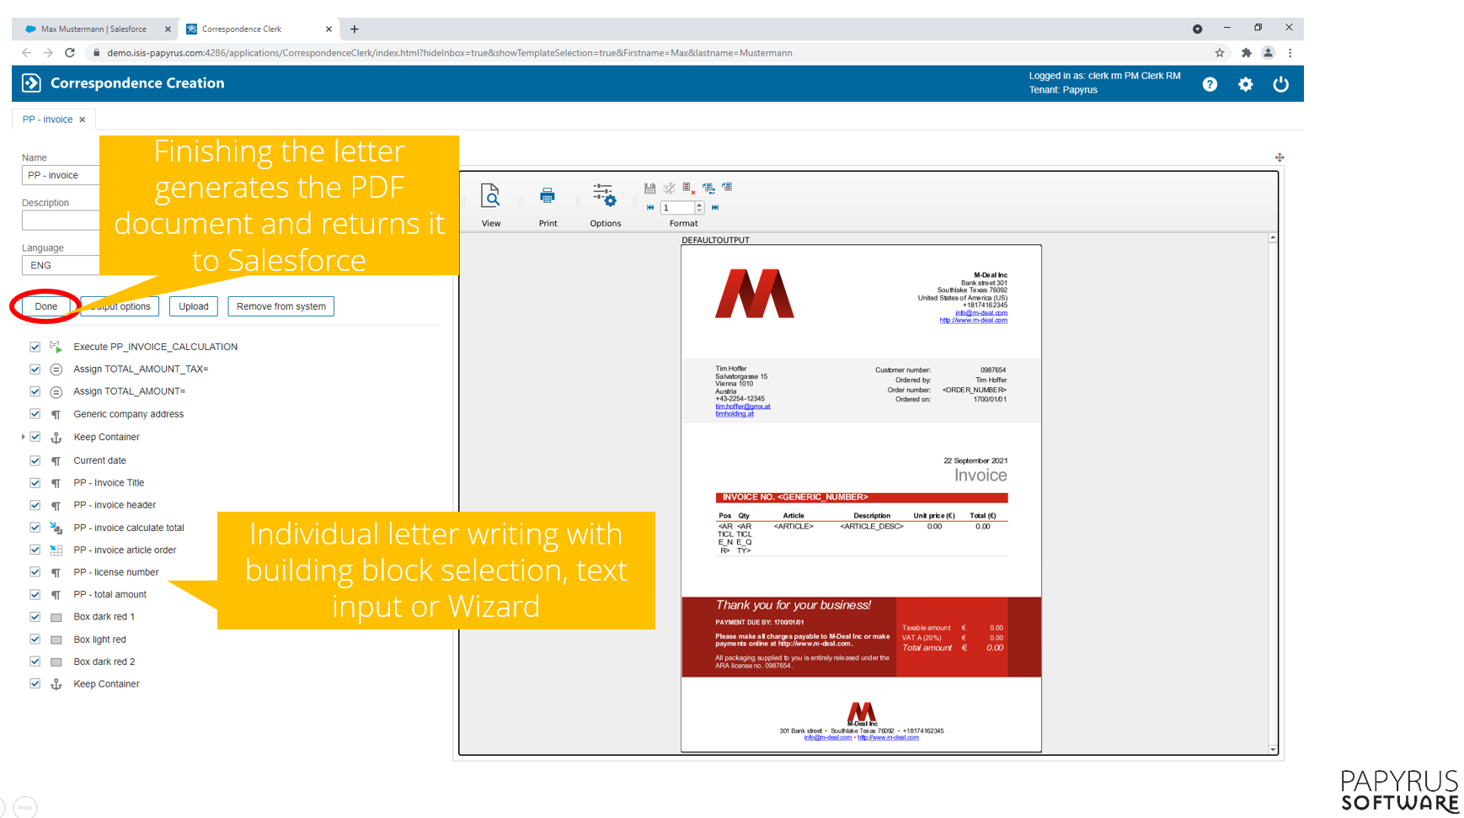1464x818 pixels.
Task: Toggle the PP - invoice header checkbox
Action: 35,505
